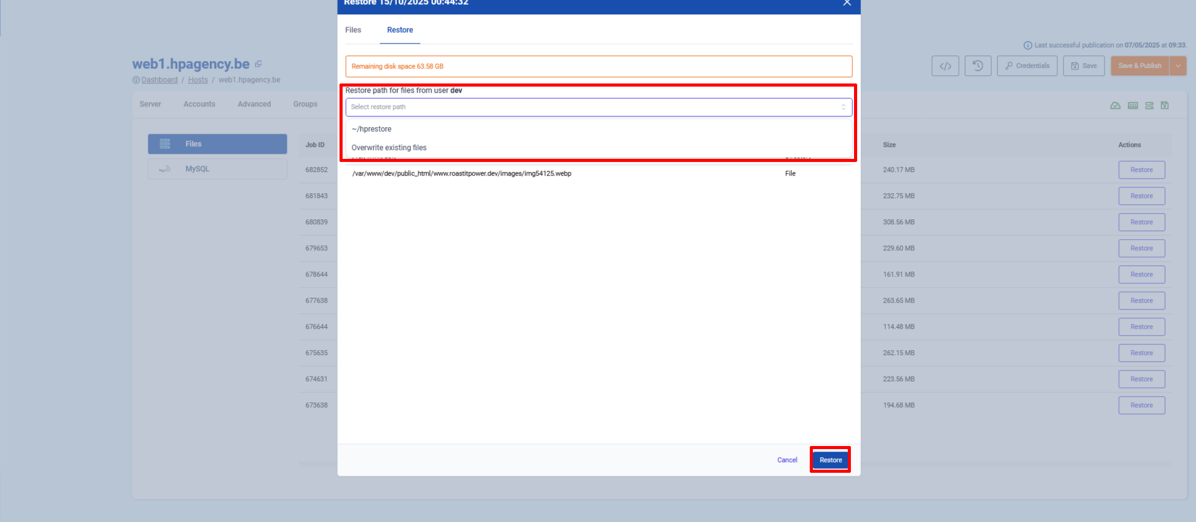
Task: Choose the ~/hprestore option
Action: point(372,129)
